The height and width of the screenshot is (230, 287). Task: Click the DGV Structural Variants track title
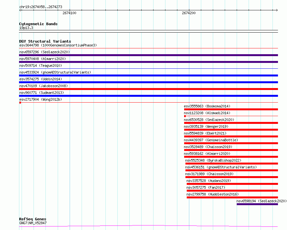[45, 41]
